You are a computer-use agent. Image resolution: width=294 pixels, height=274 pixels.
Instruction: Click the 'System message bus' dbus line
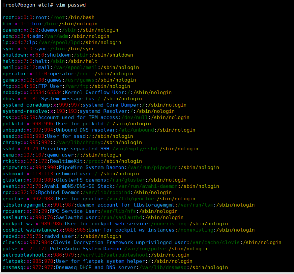coord(73,99)
